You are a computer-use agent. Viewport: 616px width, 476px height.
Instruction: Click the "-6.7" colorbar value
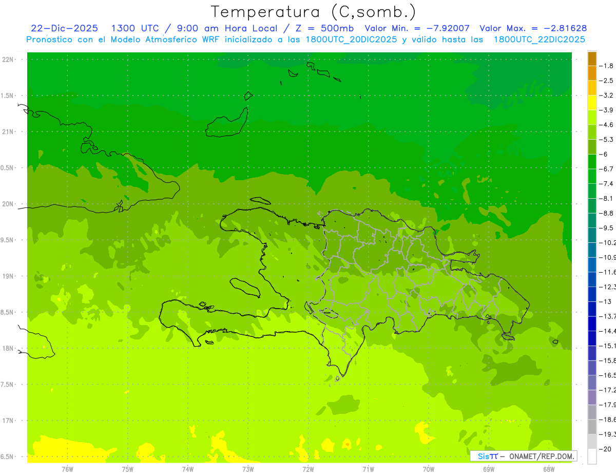[607, 169]
